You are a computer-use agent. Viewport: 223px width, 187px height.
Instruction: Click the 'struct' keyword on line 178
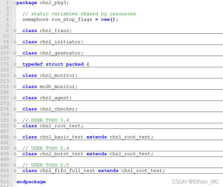(x=54, y=64)
